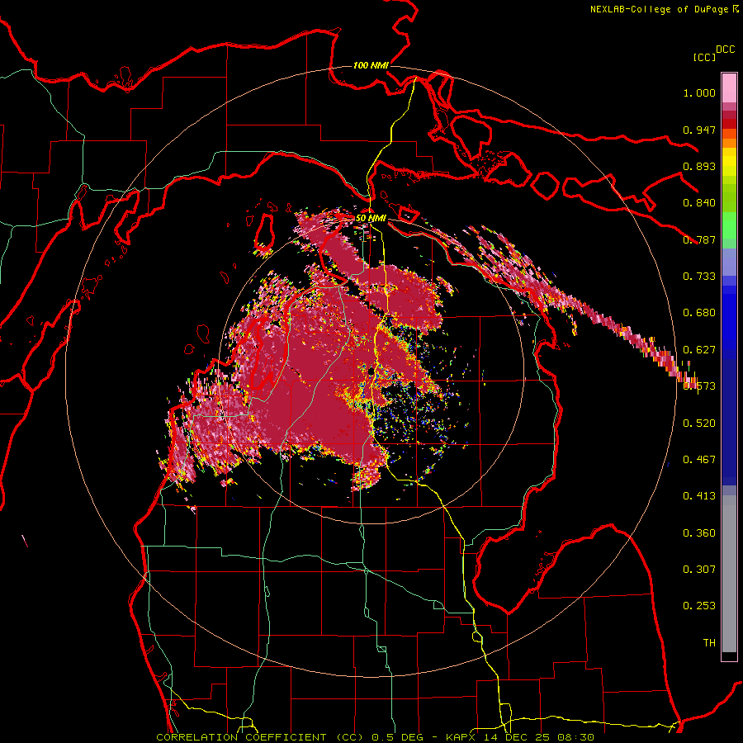This screenshot has width=743, height=743.
Task: Pick the yellow color bar segment
Action: pos(729,163)
